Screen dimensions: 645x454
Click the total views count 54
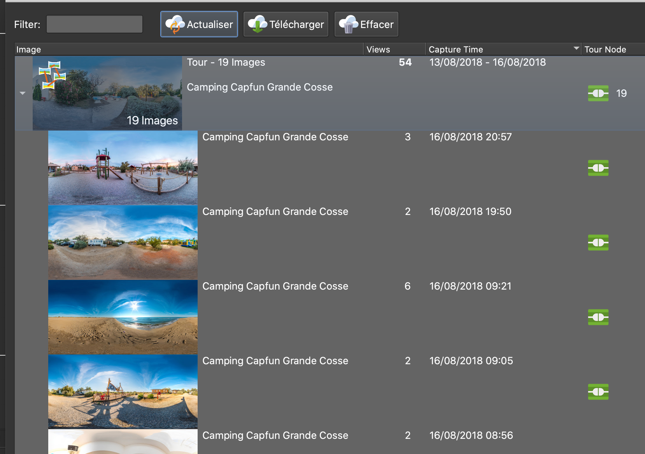pyautogui.click(x=405, y=62)
